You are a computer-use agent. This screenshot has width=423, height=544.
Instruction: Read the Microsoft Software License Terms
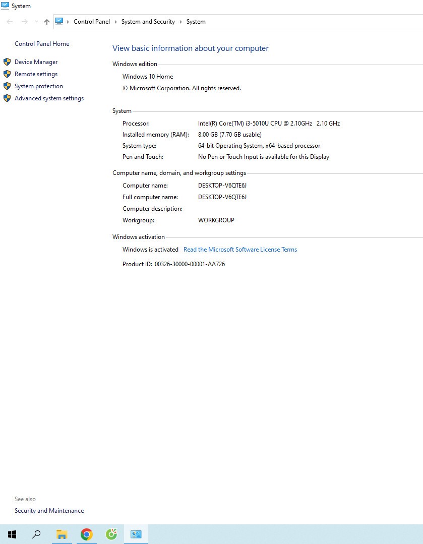240,250
